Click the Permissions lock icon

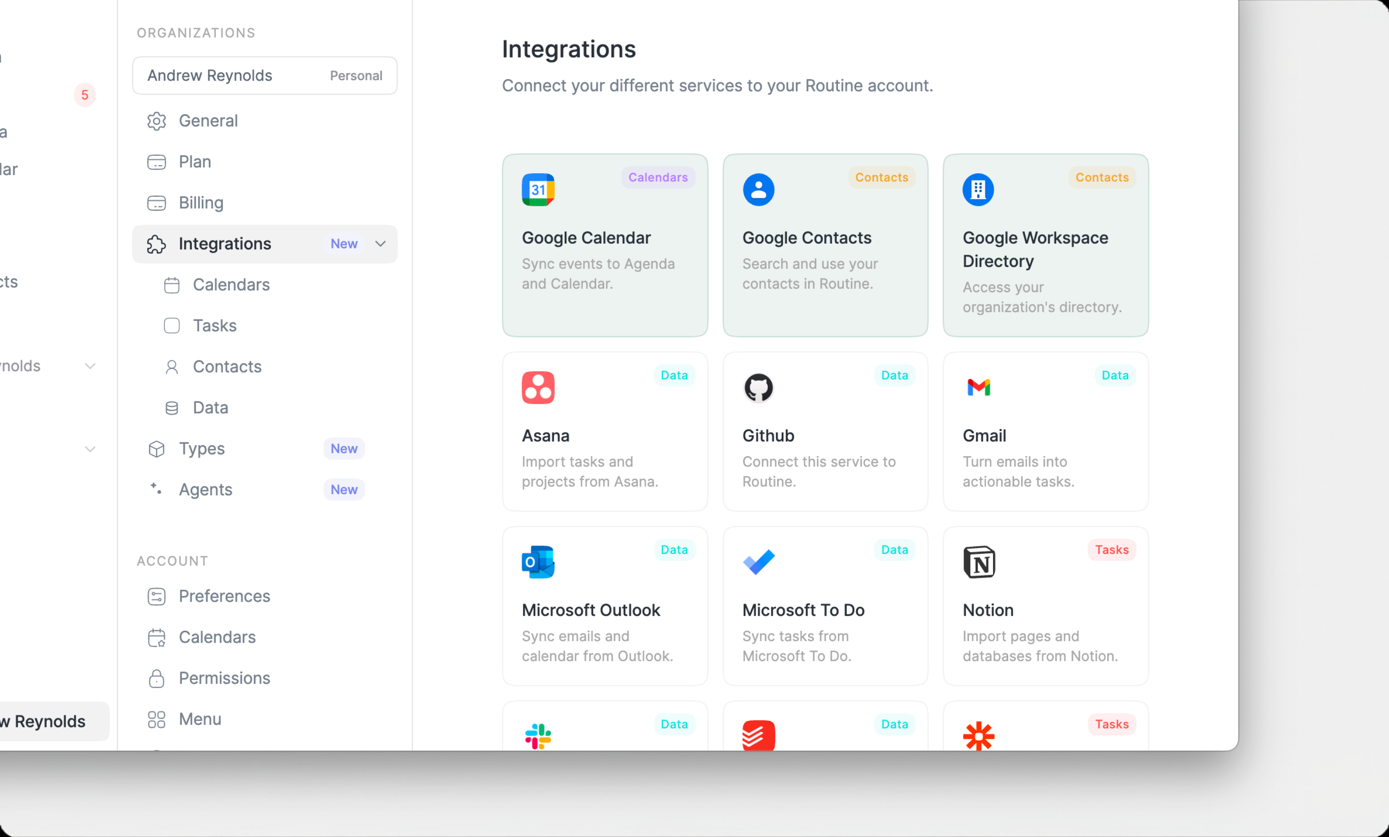pyautogui.click(x=156, y=679)
